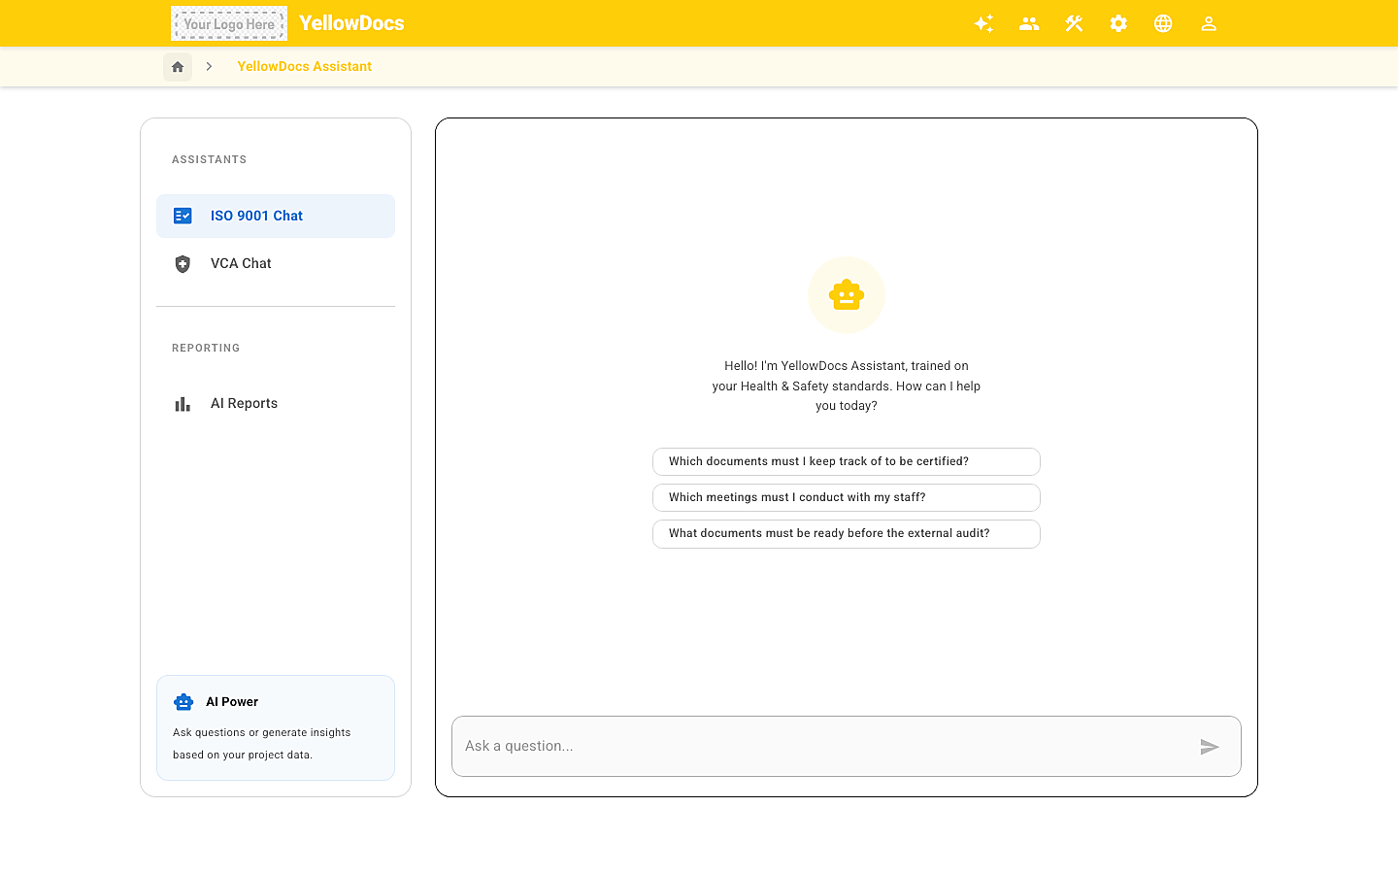Open the settings gear icon

1118,23
